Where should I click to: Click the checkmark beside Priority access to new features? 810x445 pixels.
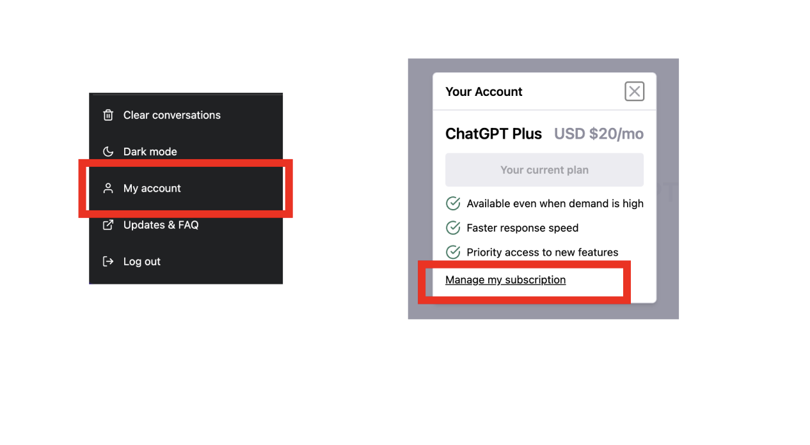click(453, 252)
